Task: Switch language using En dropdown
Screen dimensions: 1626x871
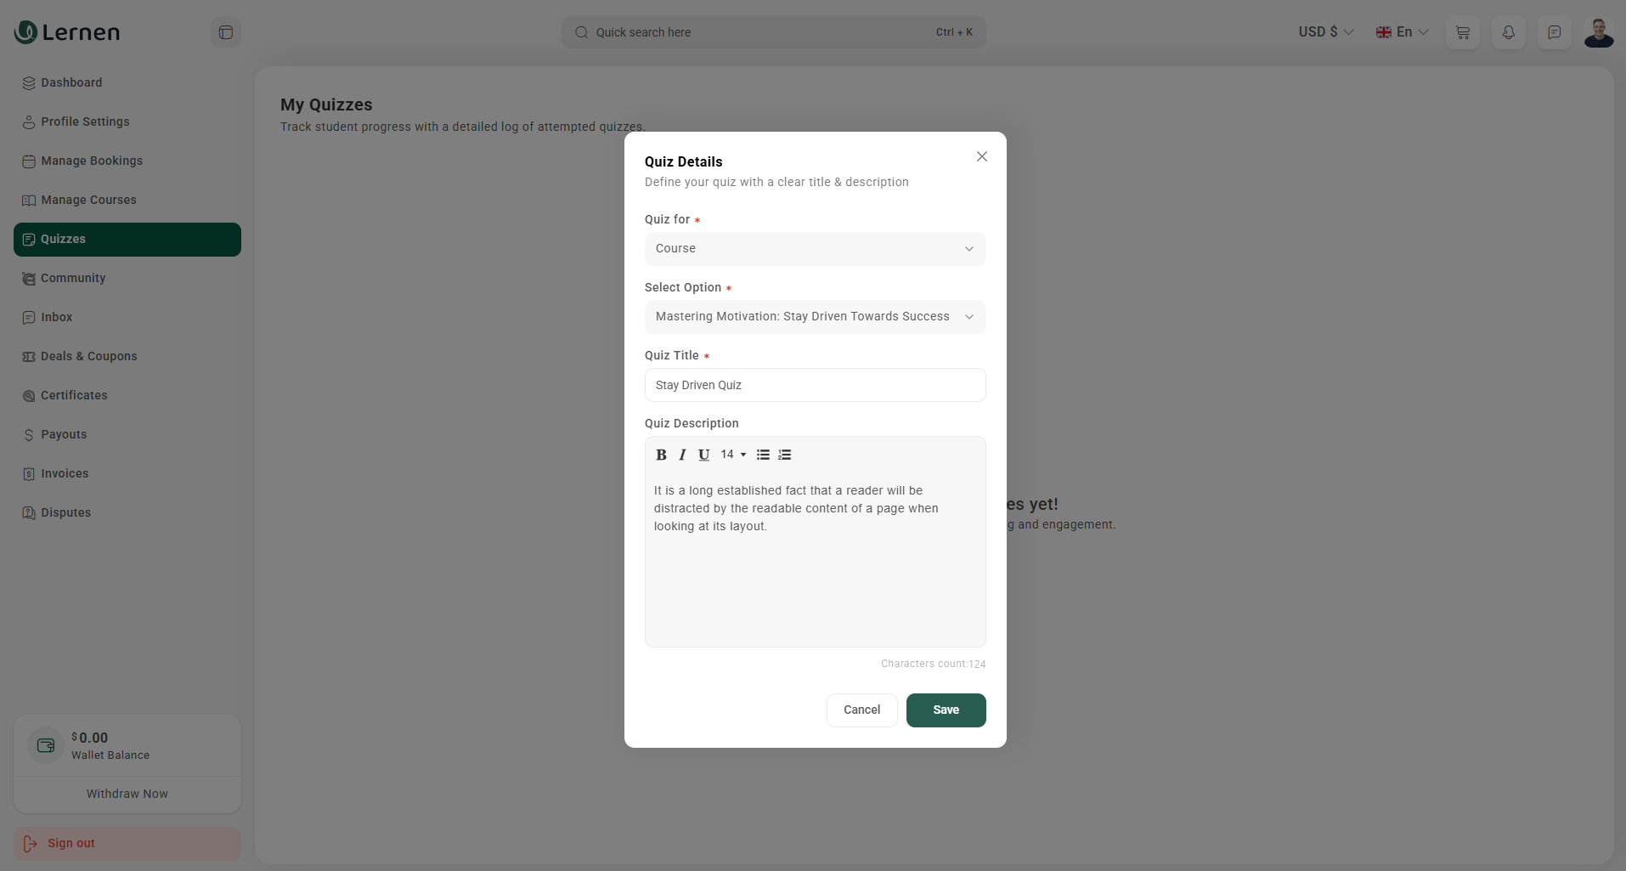Action: (1402, 32)
